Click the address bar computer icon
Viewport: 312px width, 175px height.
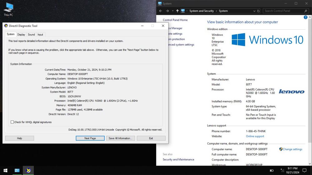pyautogui.click(x=183, y=11)
